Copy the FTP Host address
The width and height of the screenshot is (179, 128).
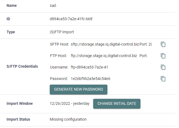(163, 56)
